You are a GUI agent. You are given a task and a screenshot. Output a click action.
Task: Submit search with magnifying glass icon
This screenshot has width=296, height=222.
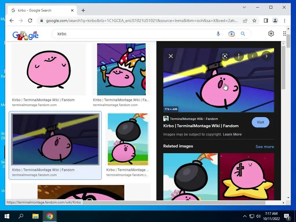point(243,34)
